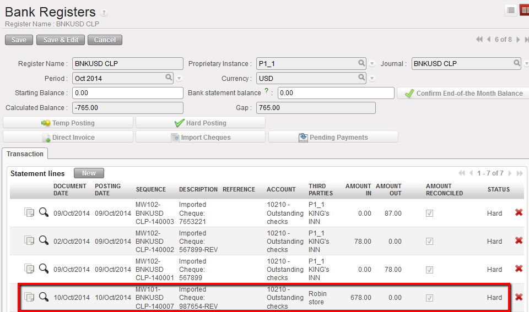Expand the Period field dropdown arrow

(x=179, y=79)
